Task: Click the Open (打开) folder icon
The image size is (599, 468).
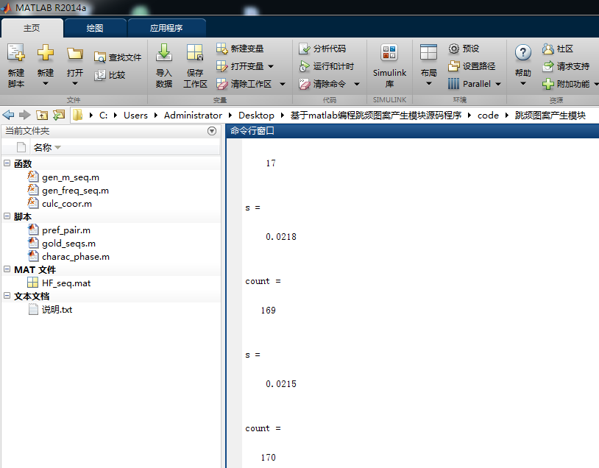Action: pos(75,53)
